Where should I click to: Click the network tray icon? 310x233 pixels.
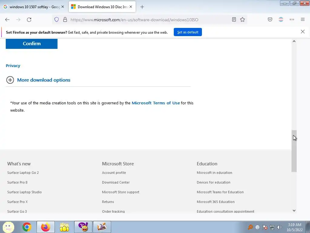point(272,227)
